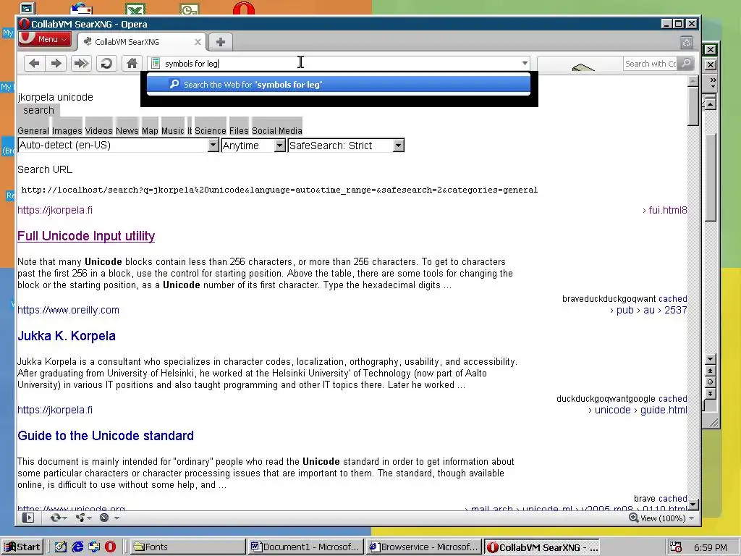Switch to the Fonts folder taskbar button
Viewport: 741px width, 556px height.
[187, 547]
